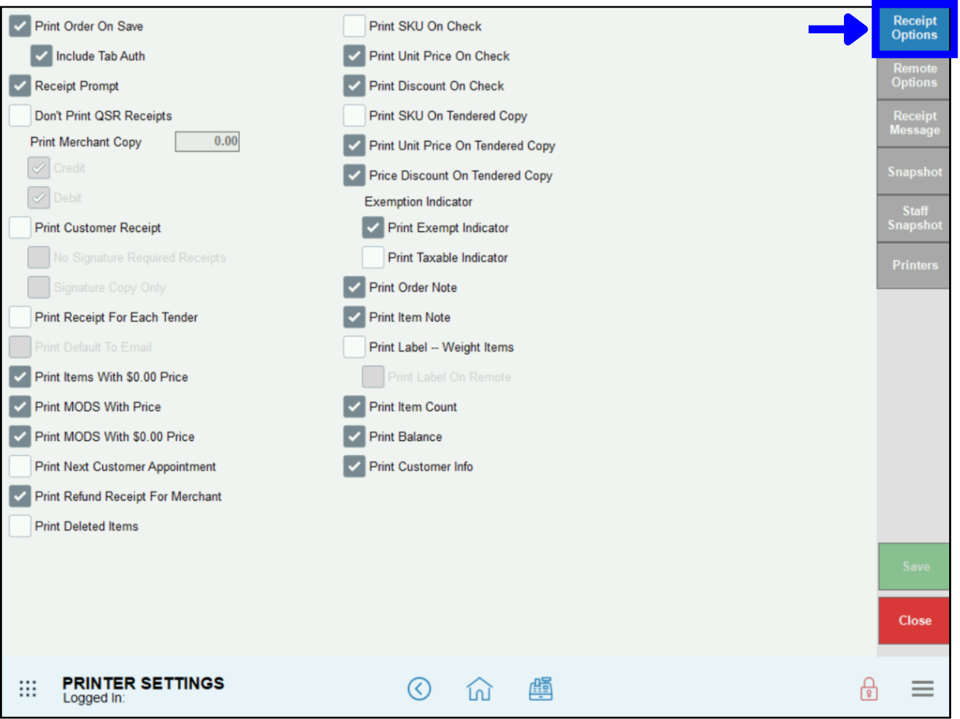Screen dimensions: 960x719
Task: Click the red lock icon
Action: [868, 688]
